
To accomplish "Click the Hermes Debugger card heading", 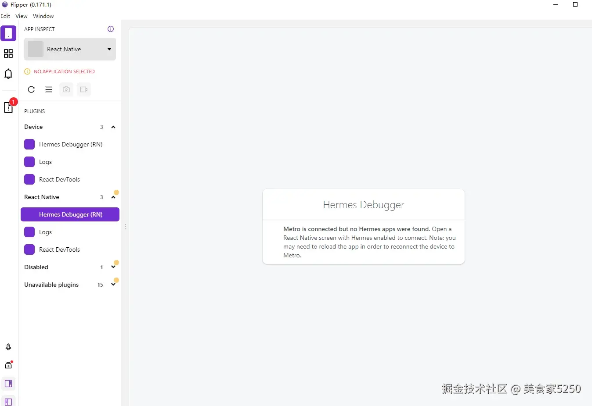I will [x=364, y=205].
